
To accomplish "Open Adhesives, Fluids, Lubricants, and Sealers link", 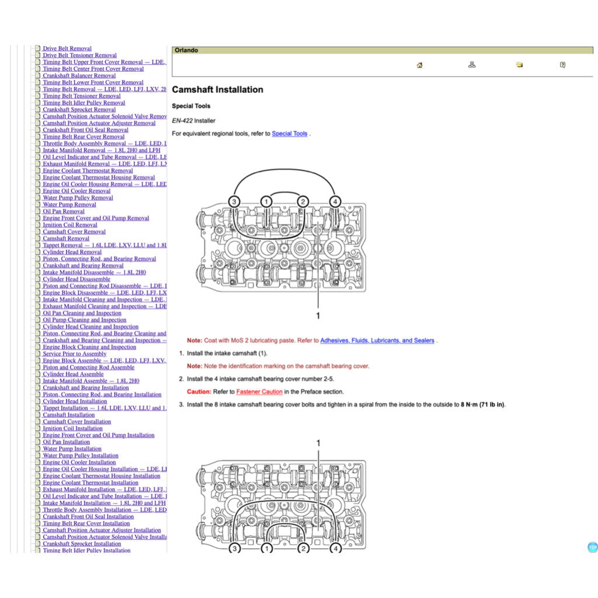I will click(x=377, y=340).
